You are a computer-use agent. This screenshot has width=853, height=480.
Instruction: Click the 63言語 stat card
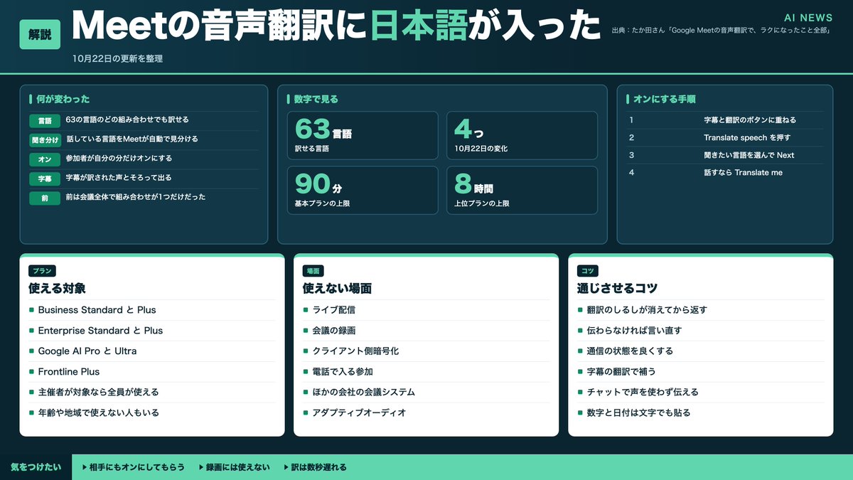(x=363, y=135)
